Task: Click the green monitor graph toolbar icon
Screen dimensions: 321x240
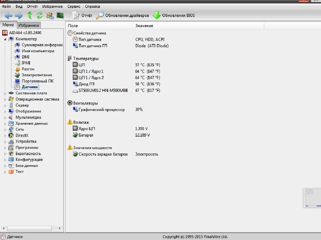Action: 60,15
